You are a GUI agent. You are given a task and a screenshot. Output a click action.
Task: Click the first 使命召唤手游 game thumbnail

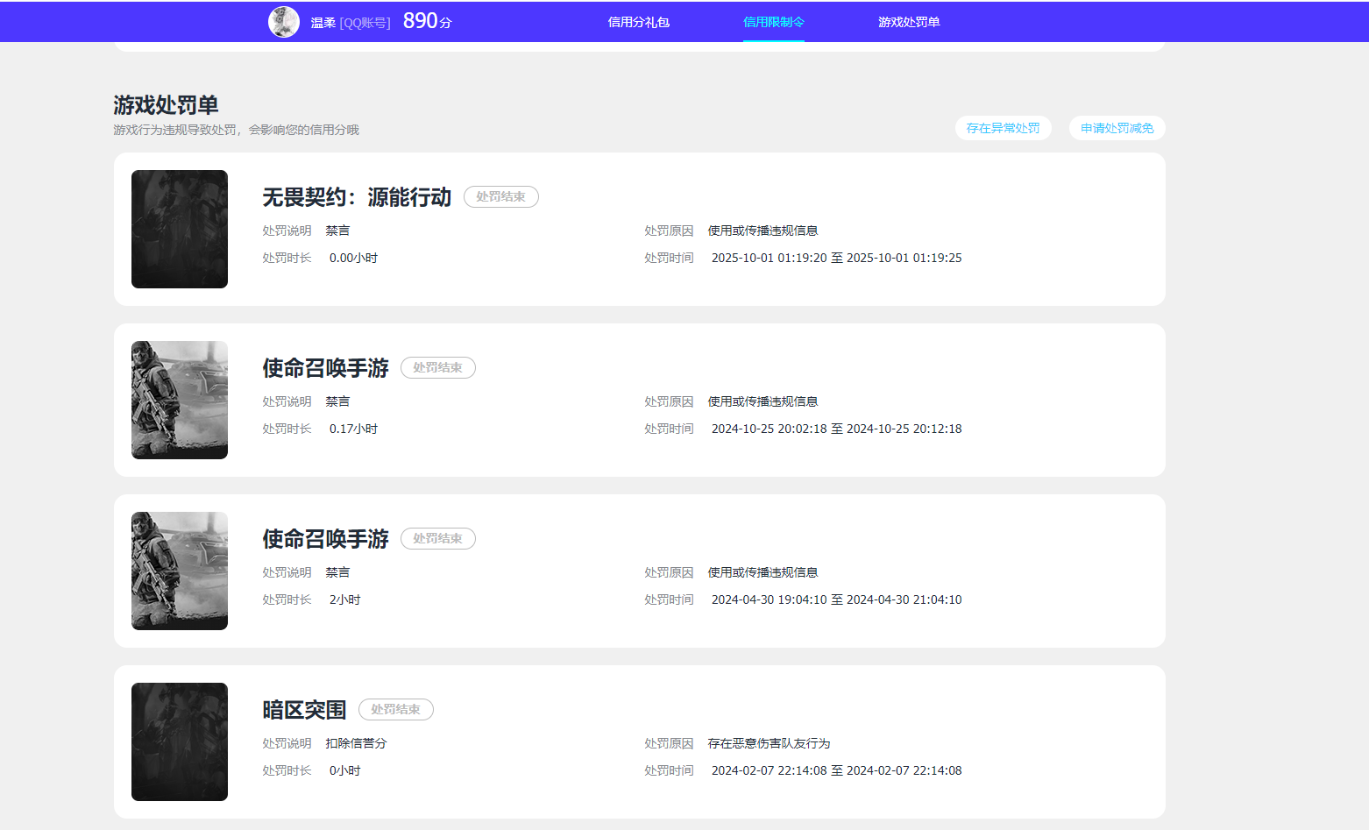click(x=179, y=400)
